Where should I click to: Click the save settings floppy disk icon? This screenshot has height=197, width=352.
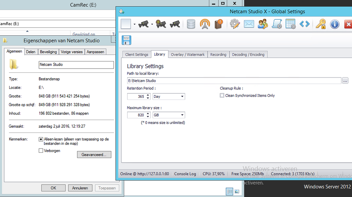pyautogui.click(x=126, y=40)
